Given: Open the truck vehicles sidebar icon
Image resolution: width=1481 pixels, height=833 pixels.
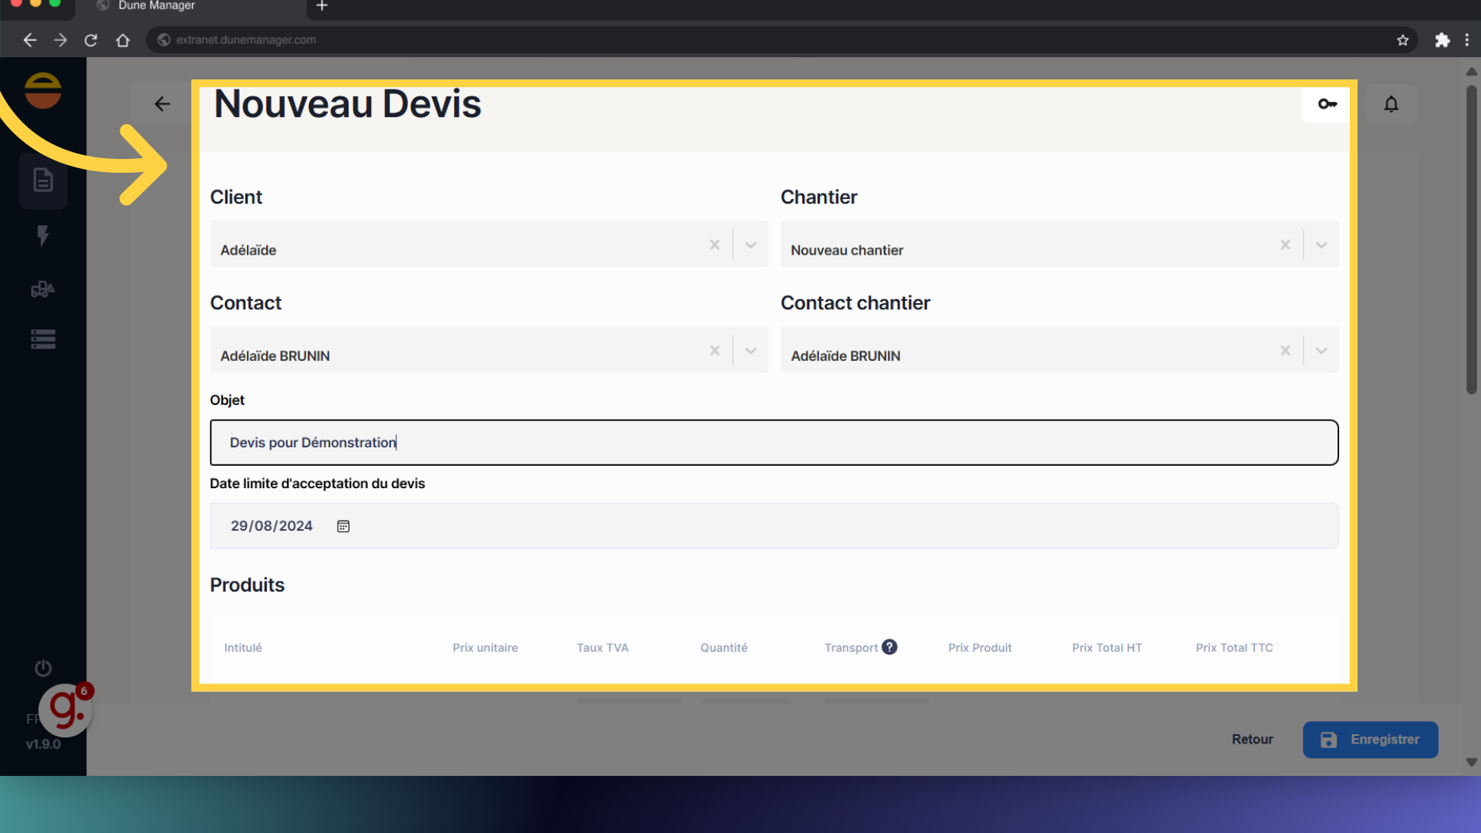Looking at the screenshot, I should 43,289.
